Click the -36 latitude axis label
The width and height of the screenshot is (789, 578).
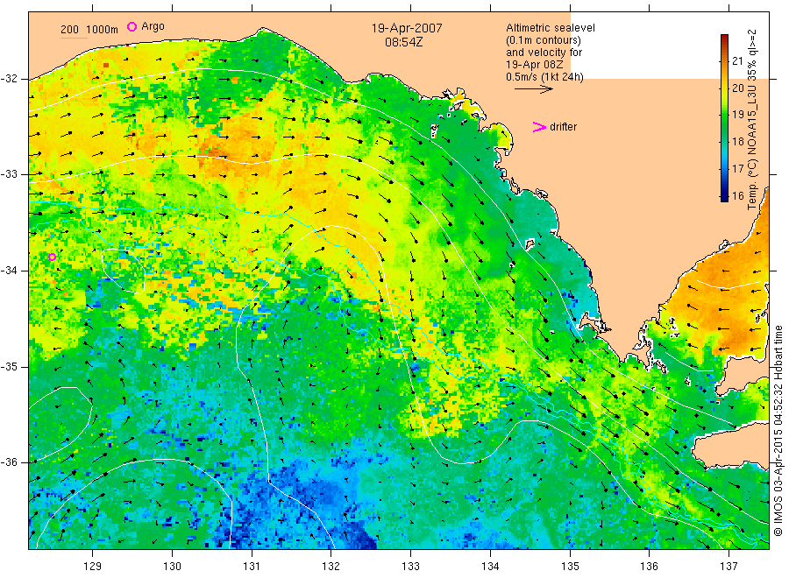[9, 463]
